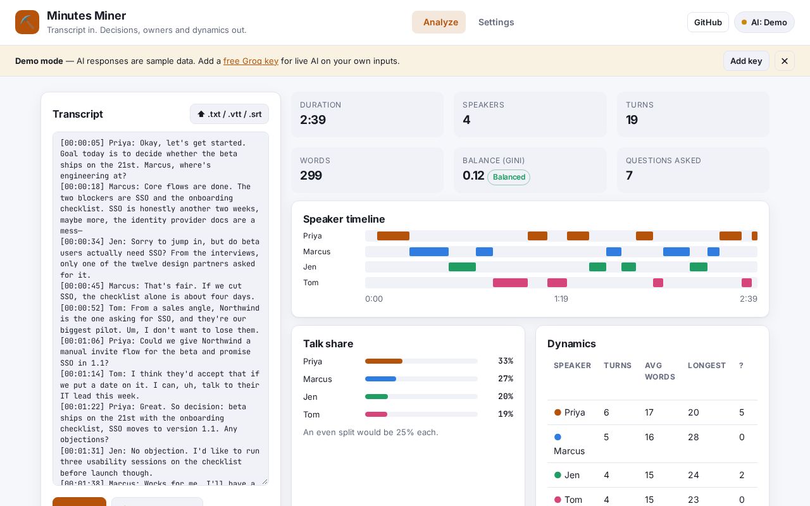The height and width of the screenshot is (506, 810).
Task: Click the Jen row in Dynamics table
Action: pos(652,475)
